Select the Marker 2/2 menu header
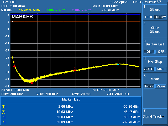 tap(155, 2)
